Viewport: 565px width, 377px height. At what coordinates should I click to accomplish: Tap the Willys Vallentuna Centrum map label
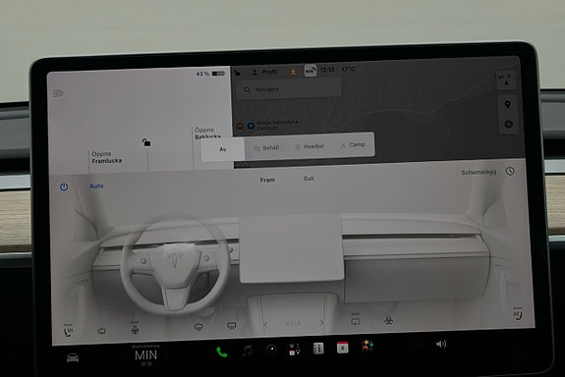pyautogui.click(x=277, y=125)
